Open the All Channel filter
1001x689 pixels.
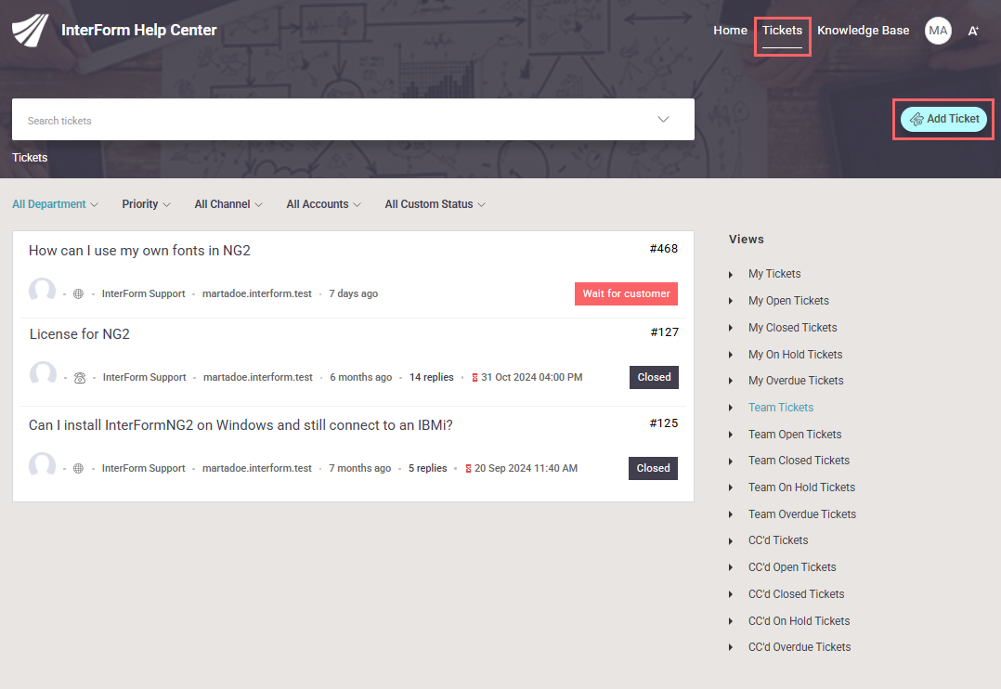pos(228,204)
